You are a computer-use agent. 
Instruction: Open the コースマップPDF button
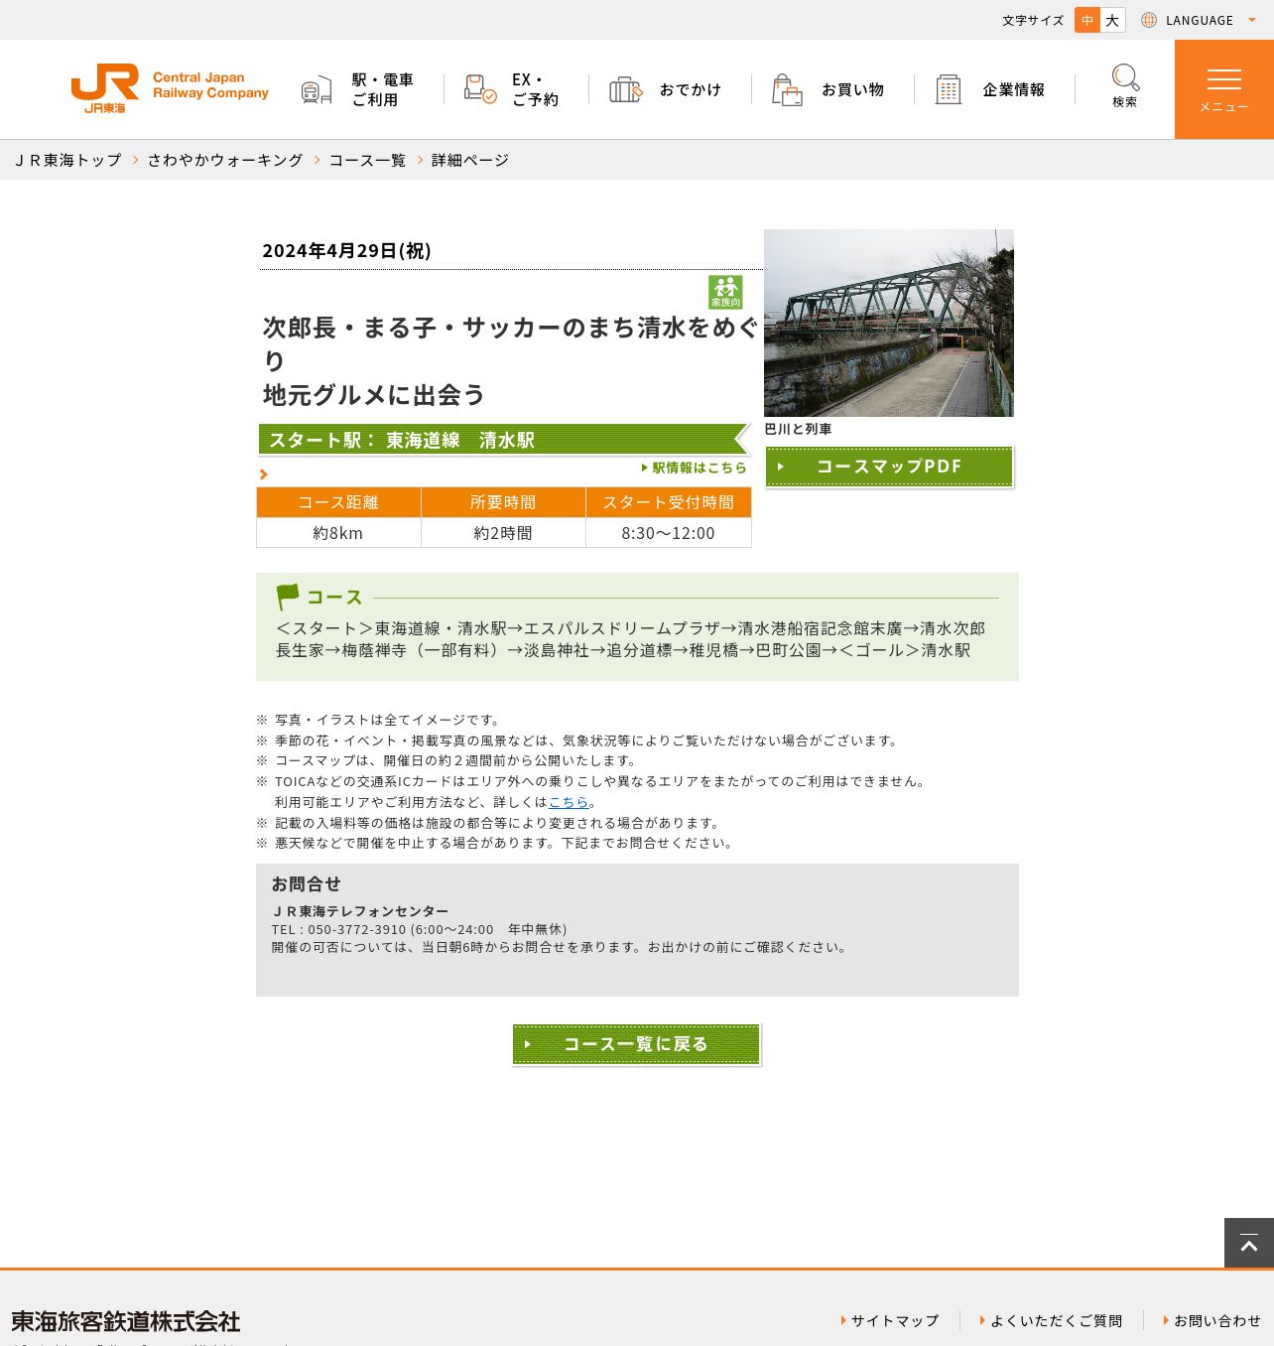889,467
